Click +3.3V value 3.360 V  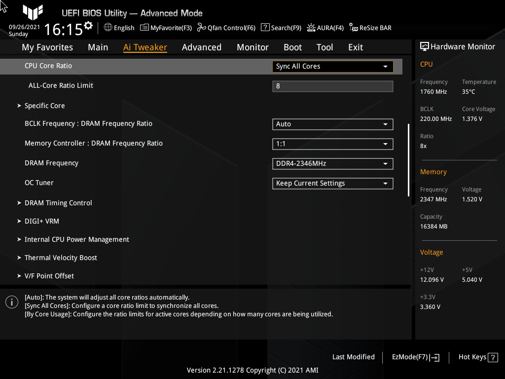click(430, 307)
